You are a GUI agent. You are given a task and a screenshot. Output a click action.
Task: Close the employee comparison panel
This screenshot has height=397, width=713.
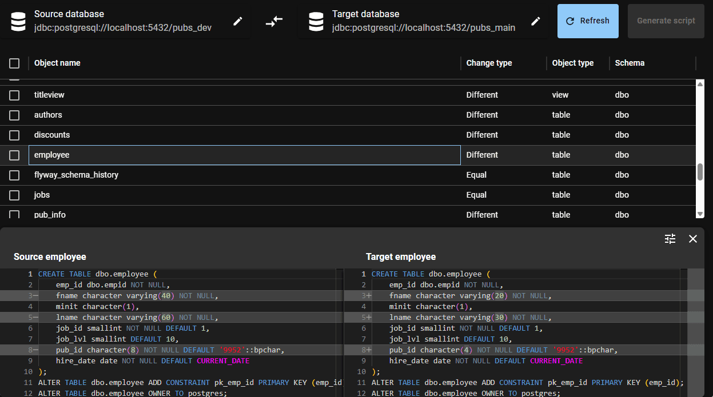692,239
